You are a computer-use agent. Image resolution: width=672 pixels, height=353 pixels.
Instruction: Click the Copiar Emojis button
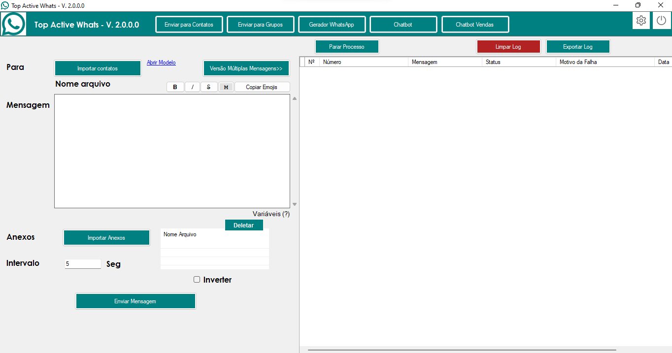(x=262, y=87)
